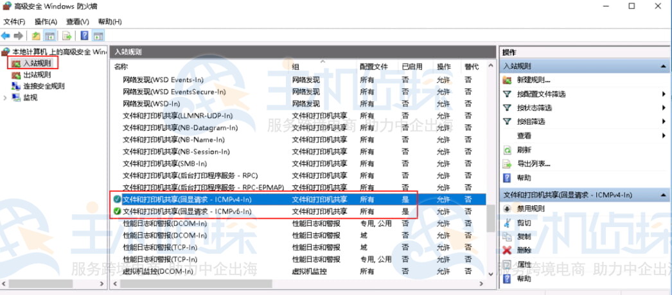Click the 禁用规则 icon in actions pane

pos(508,209)
